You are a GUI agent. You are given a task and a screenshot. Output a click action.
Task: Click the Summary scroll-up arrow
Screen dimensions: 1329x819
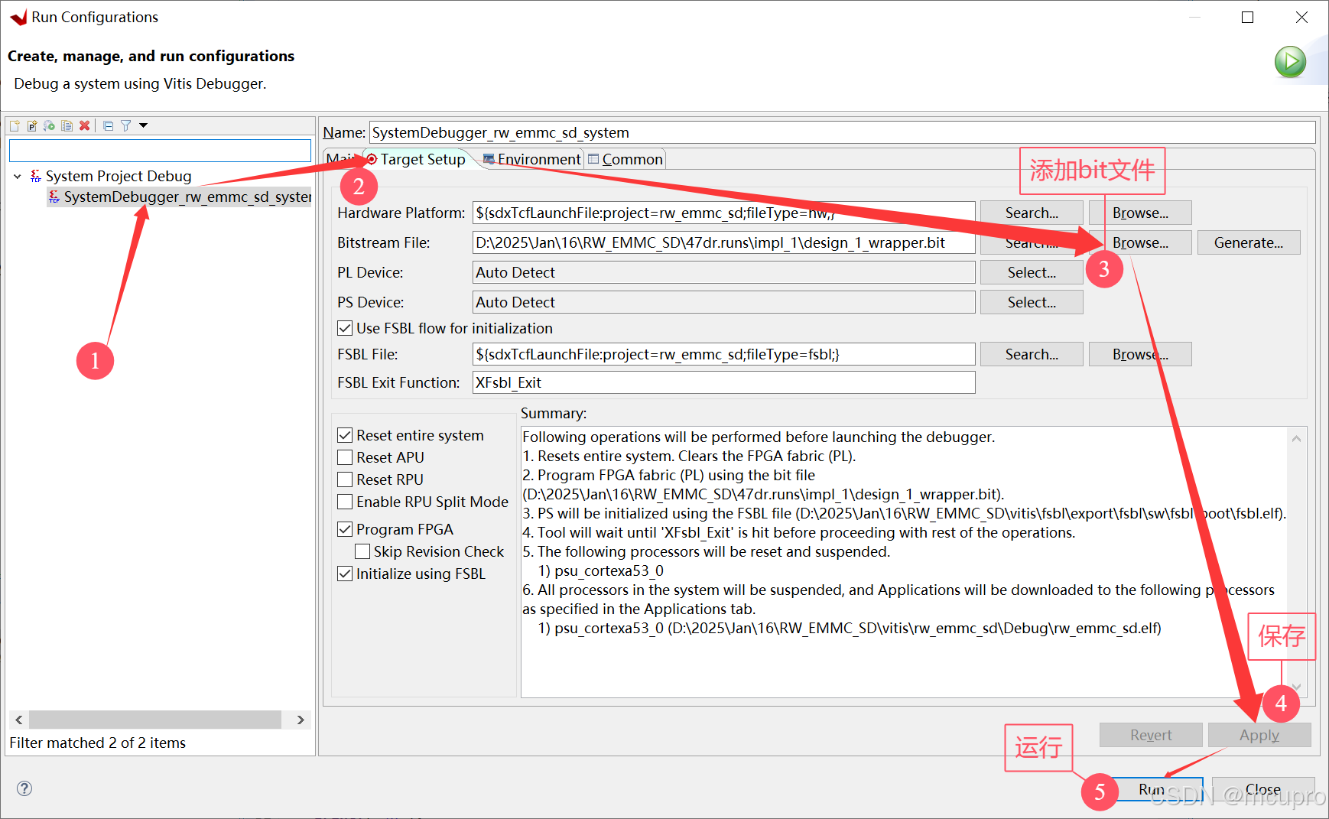[1296, 438]
